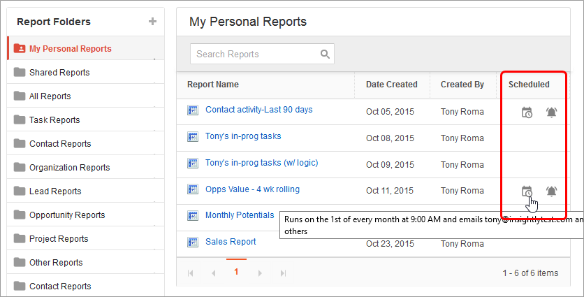
Task: Go to last page of results
Action: 283,273
